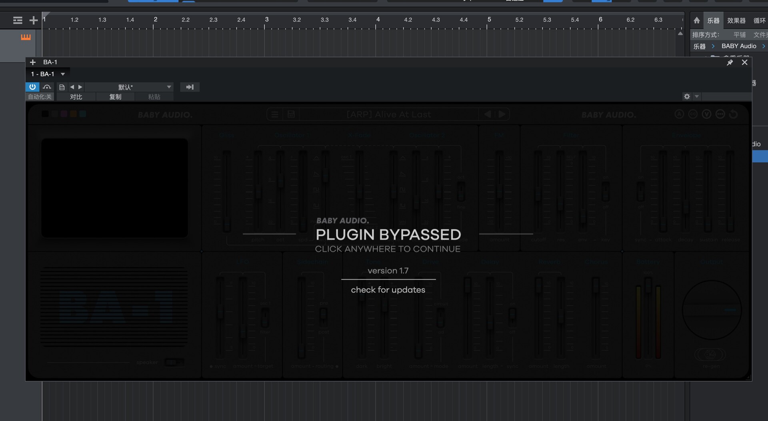This screenshot has height=421, width=768.
Task: Load next preset with right arrow
Action: pyautogui.click(x=80, y=87)
